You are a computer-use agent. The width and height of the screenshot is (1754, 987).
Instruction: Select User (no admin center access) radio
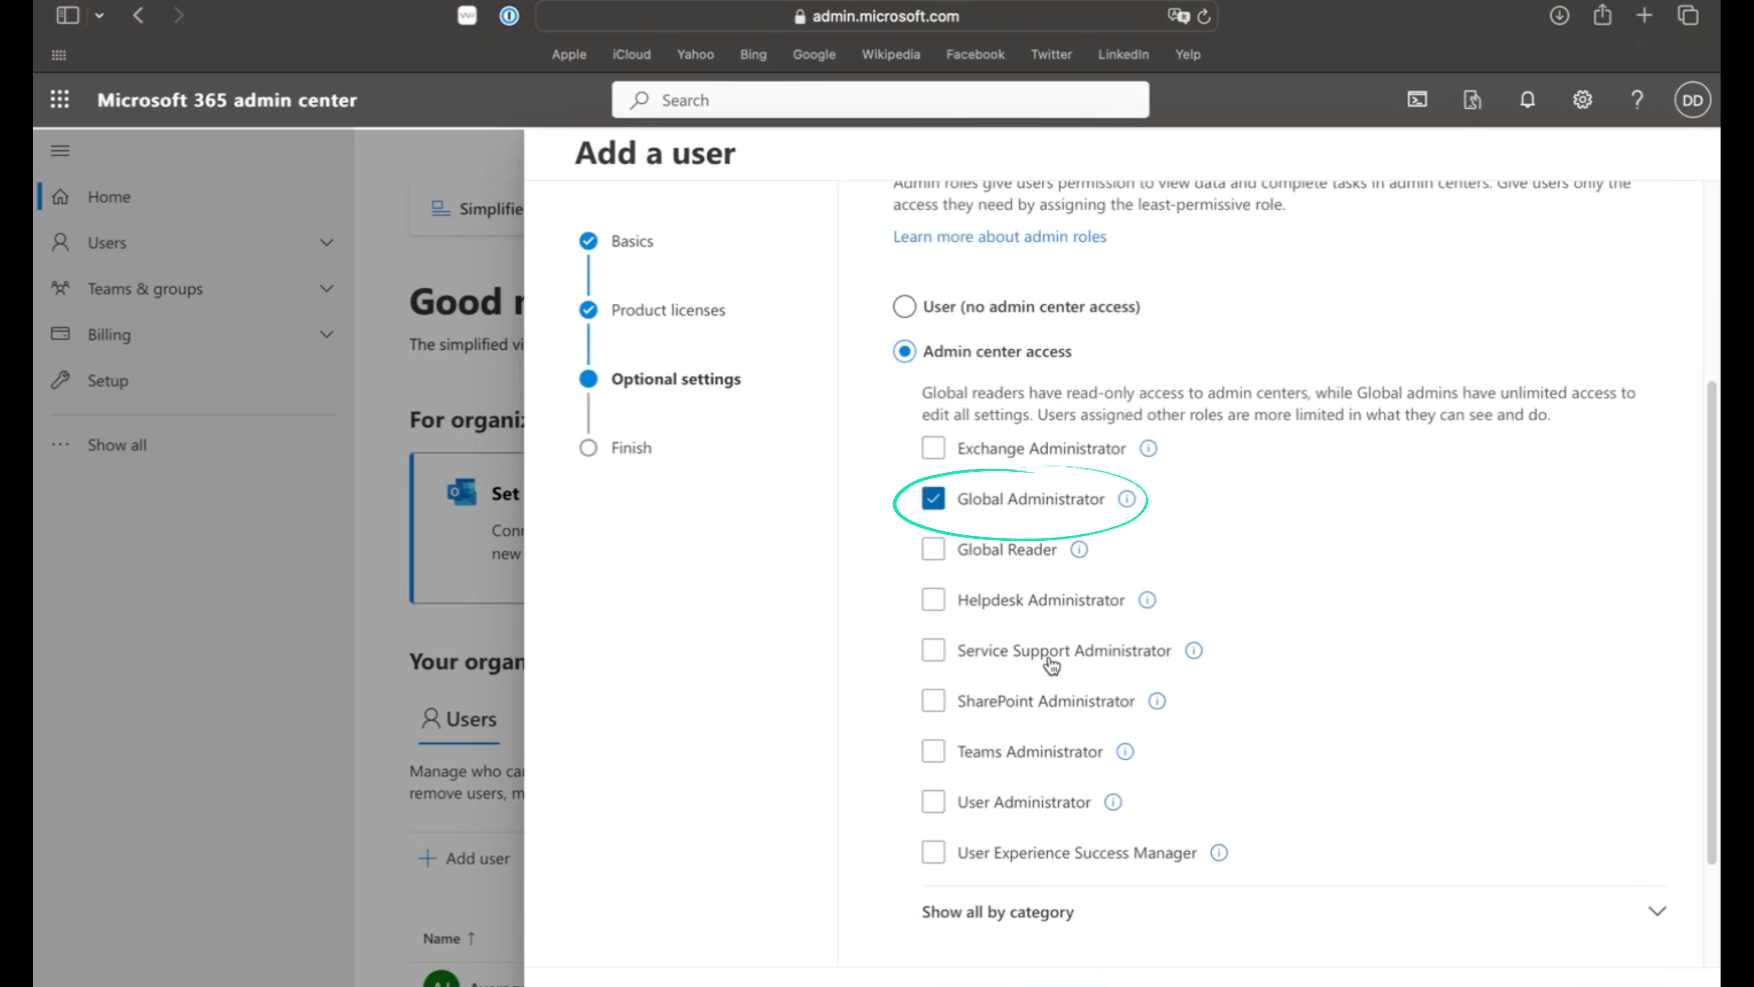click(904, 307)
